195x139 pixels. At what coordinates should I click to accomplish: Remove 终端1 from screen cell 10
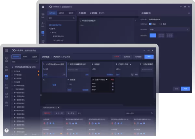[x=113, y=83]
